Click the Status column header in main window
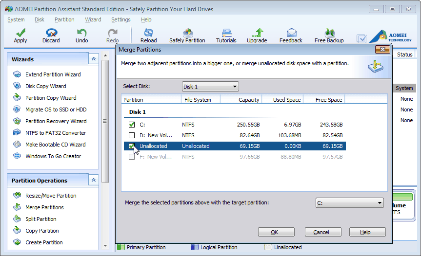 click(x=404, y=55)
